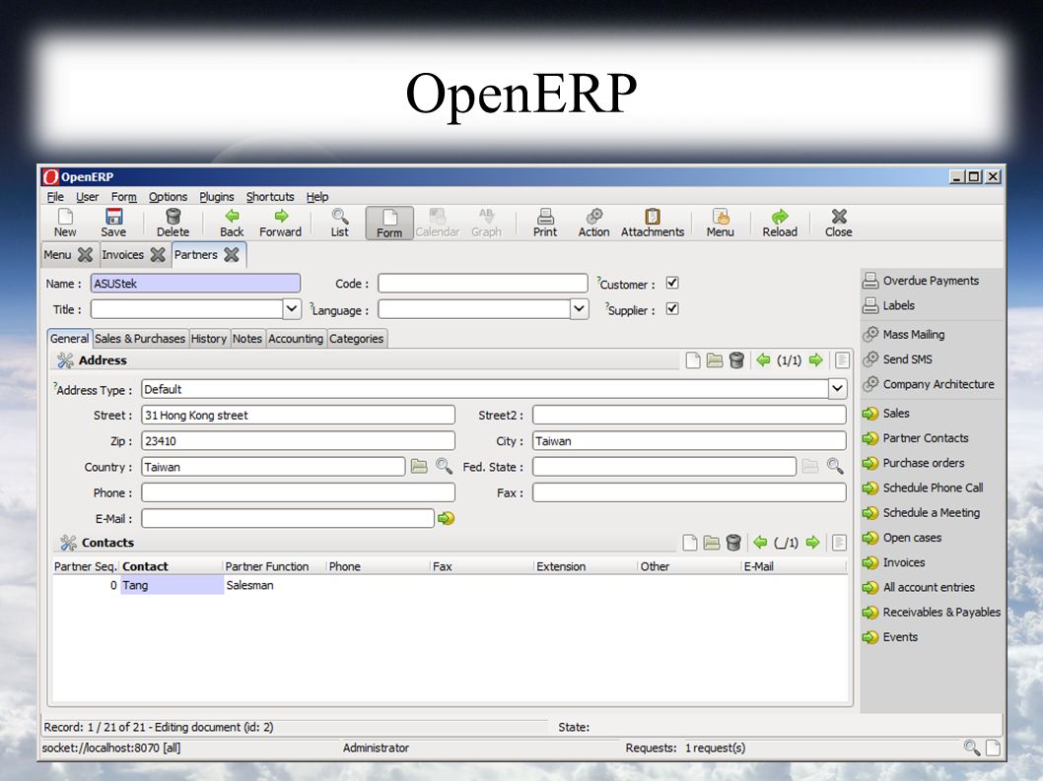Expand the Title dropdown

coord(292,309)
